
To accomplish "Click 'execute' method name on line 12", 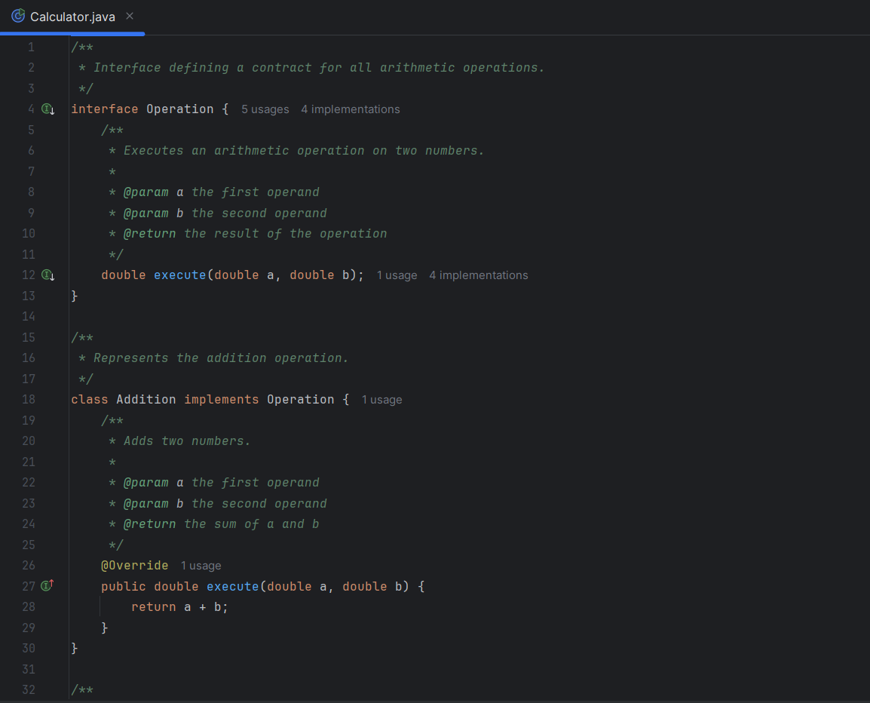I will pyautogui.click(x=179, y=275).
